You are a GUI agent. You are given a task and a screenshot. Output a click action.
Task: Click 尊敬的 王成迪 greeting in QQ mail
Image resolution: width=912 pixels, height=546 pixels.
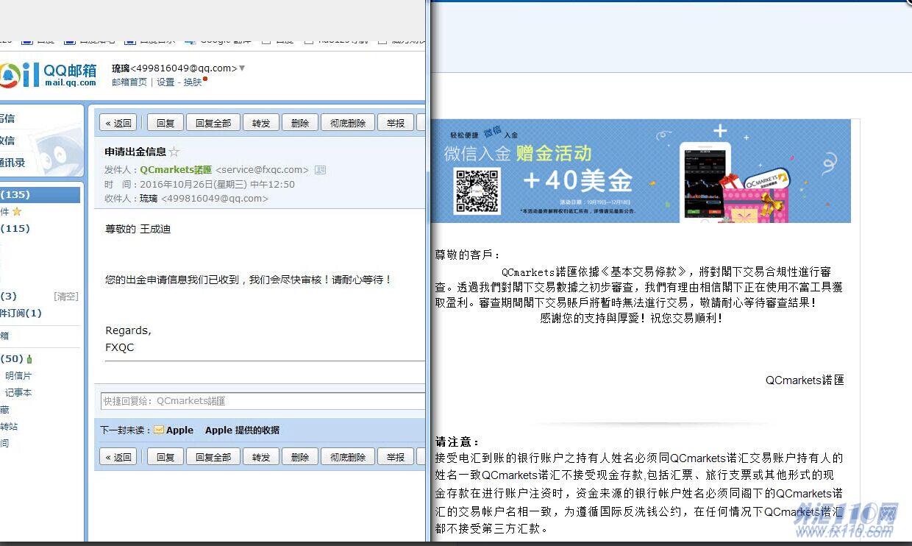pyautogui.click(x=138, y=229)
